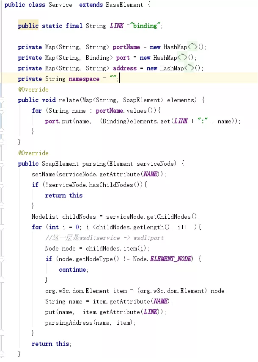
Task: Click the relate method name
Action: pos(69,100)
